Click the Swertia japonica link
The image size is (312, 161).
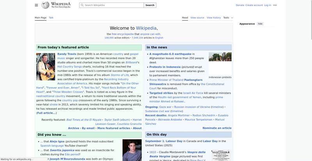(x=62, y=150)
